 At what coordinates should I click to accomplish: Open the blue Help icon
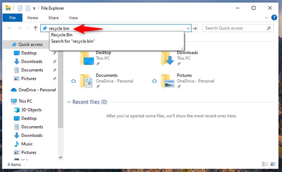tap(274, 17)
